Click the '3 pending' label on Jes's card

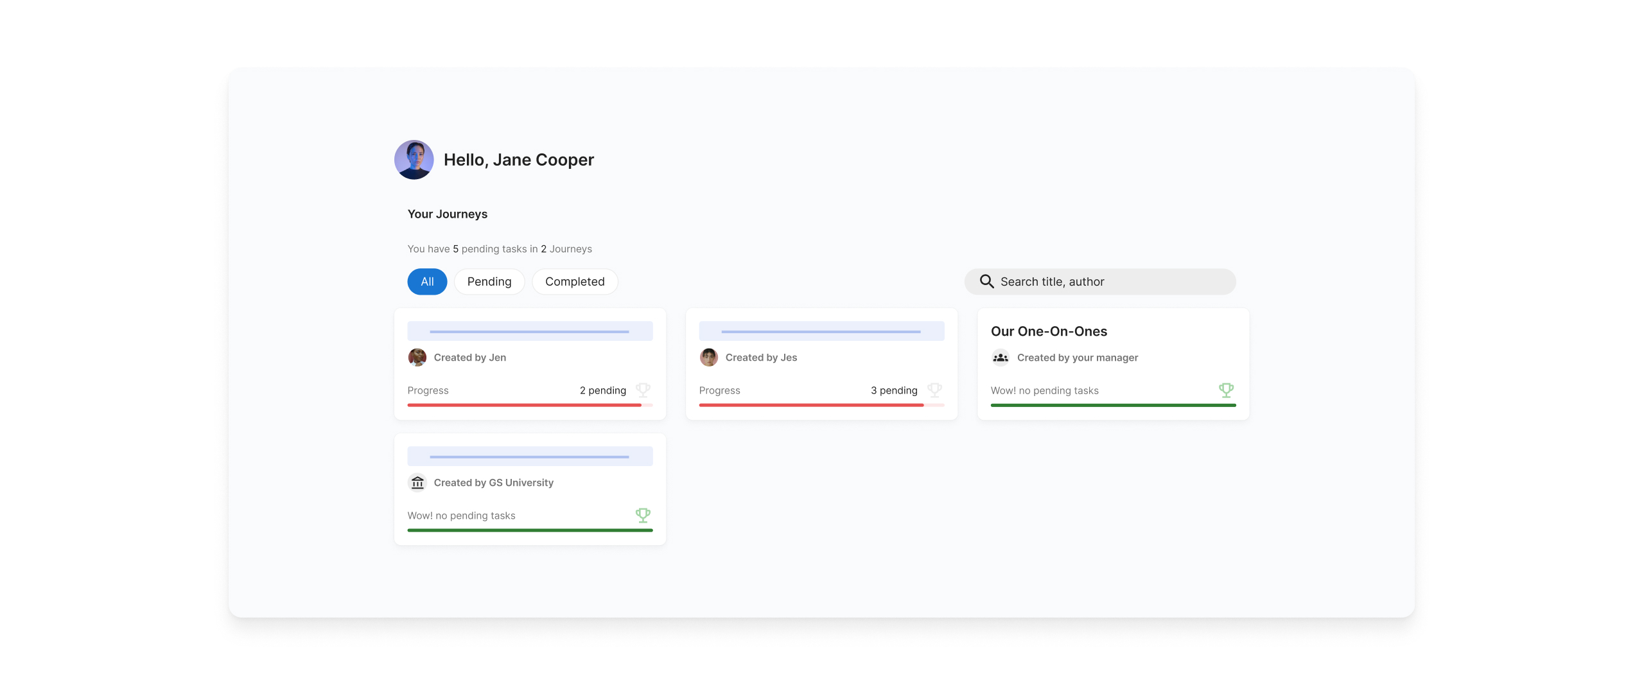tap(894, 390)
